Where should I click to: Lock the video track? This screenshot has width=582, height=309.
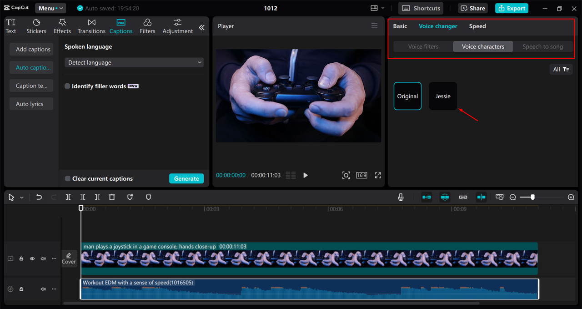pyautogui.click(x=21, y=258)
